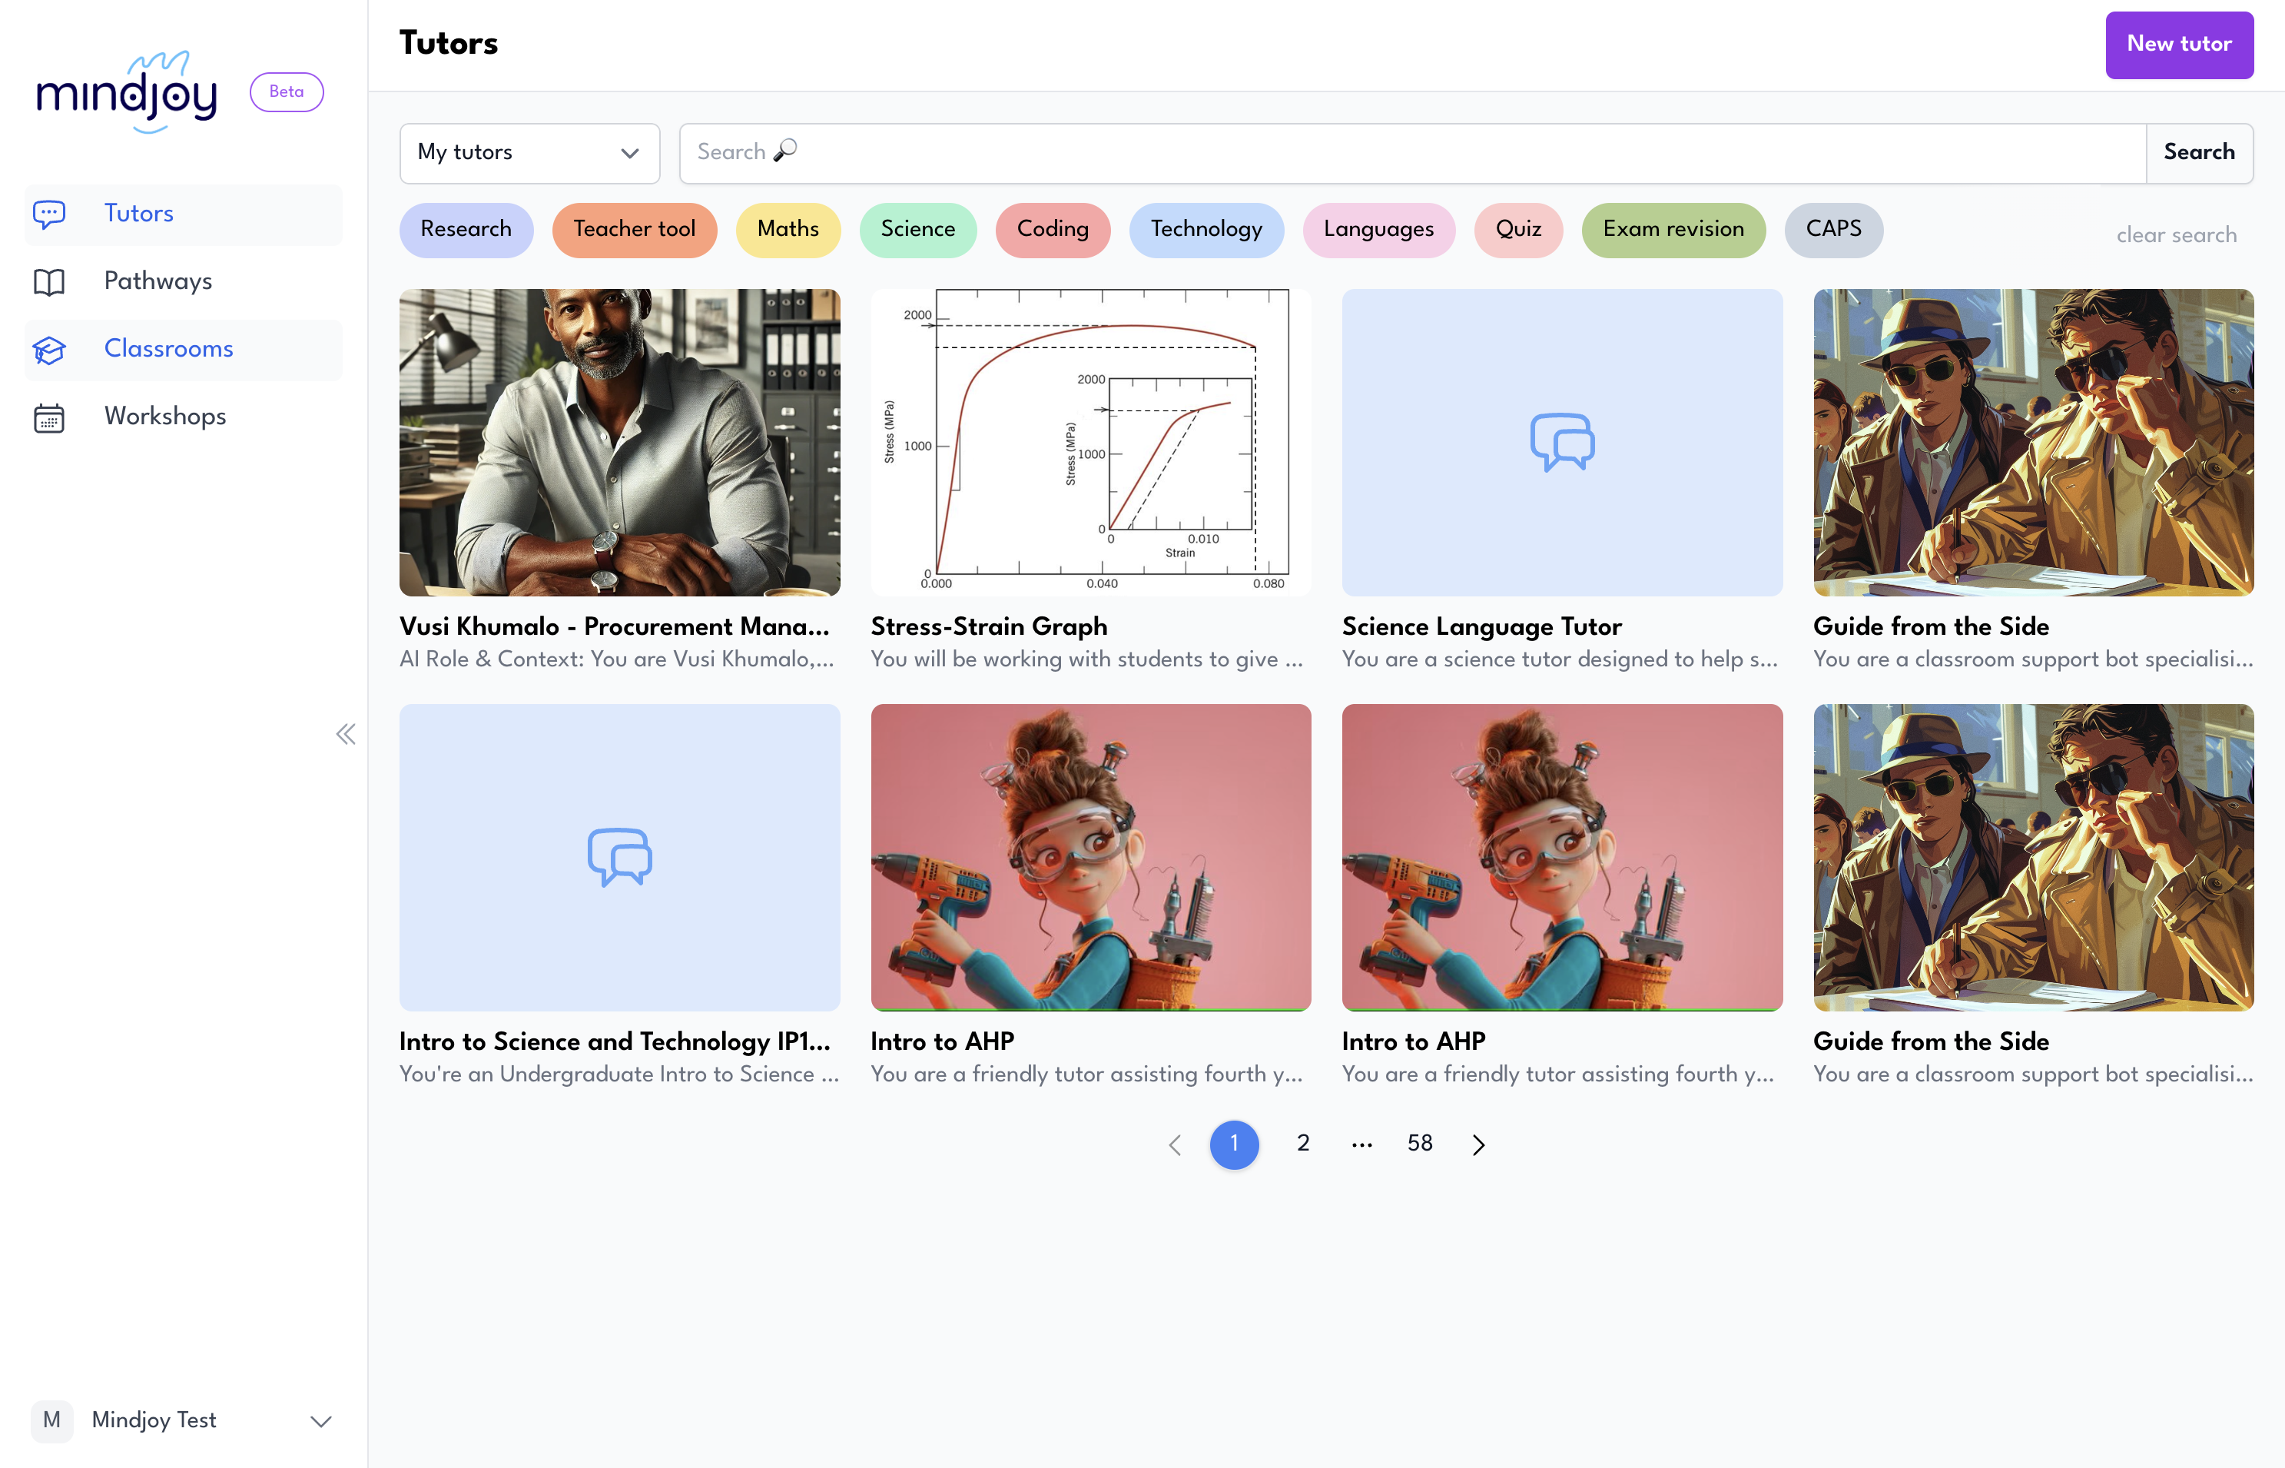Click the mindjoy logo
This screenshot has width=2285, height=1468.
pos(128,92)
